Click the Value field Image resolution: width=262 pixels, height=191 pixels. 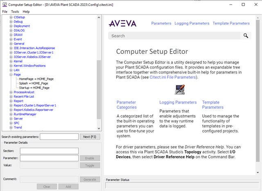click(49, 165)
